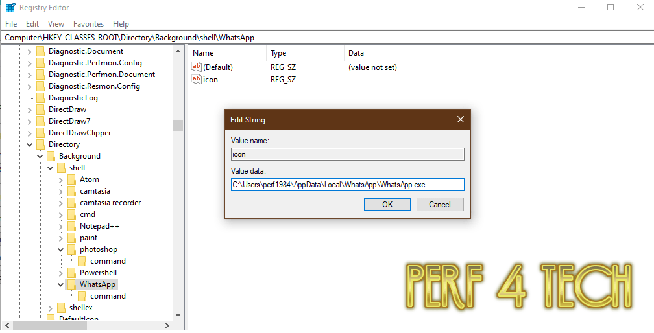Collapse the Background key
The width and height of the screenshot is (654, 333).
40,157
